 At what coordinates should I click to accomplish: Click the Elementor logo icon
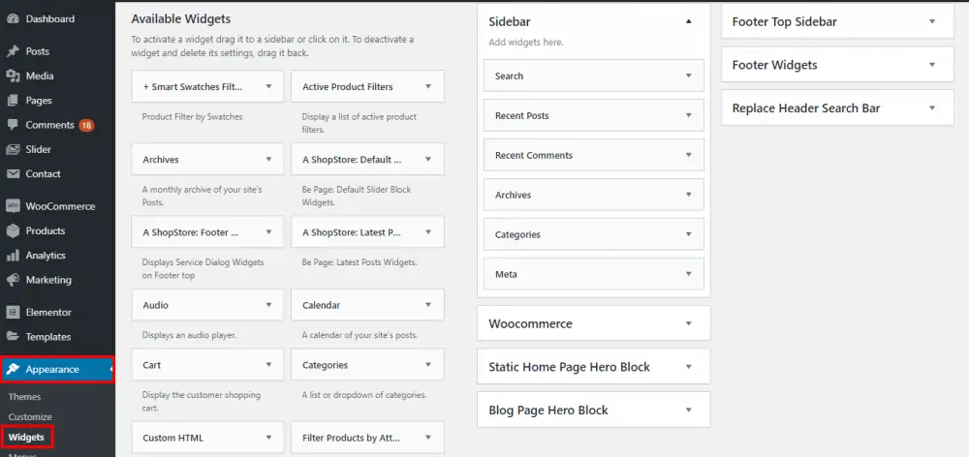[13, 313]
